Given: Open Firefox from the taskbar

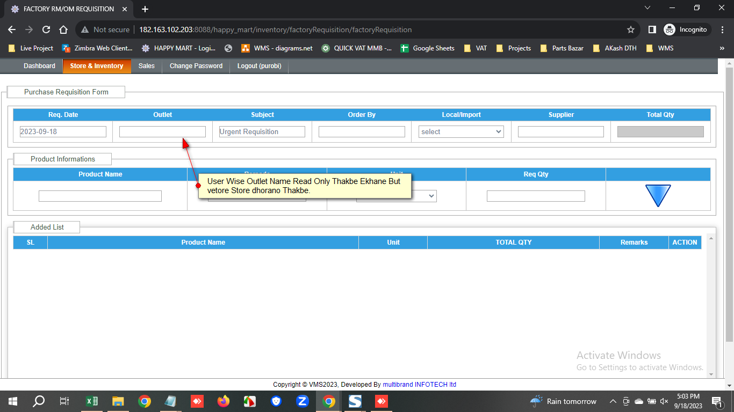Looking at the screenshot, I should tap(224, 401).
